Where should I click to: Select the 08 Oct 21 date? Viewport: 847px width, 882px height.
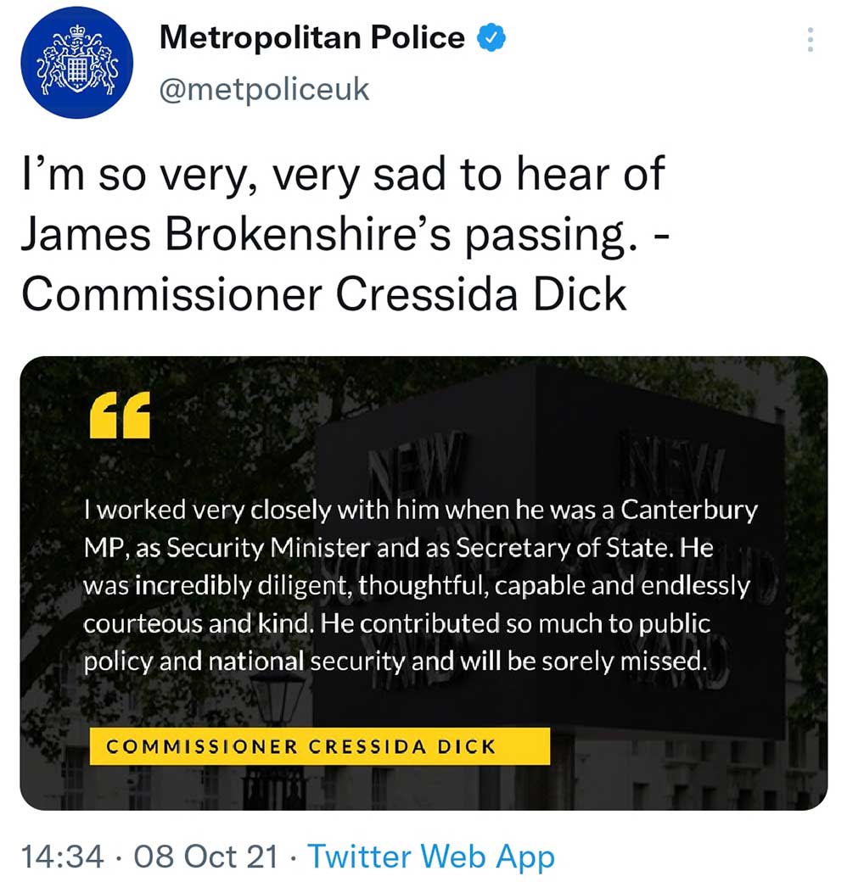pyautogui.click(x=206, y=856)
